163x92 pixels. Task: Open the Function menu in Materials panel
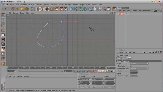pos(20,76)
